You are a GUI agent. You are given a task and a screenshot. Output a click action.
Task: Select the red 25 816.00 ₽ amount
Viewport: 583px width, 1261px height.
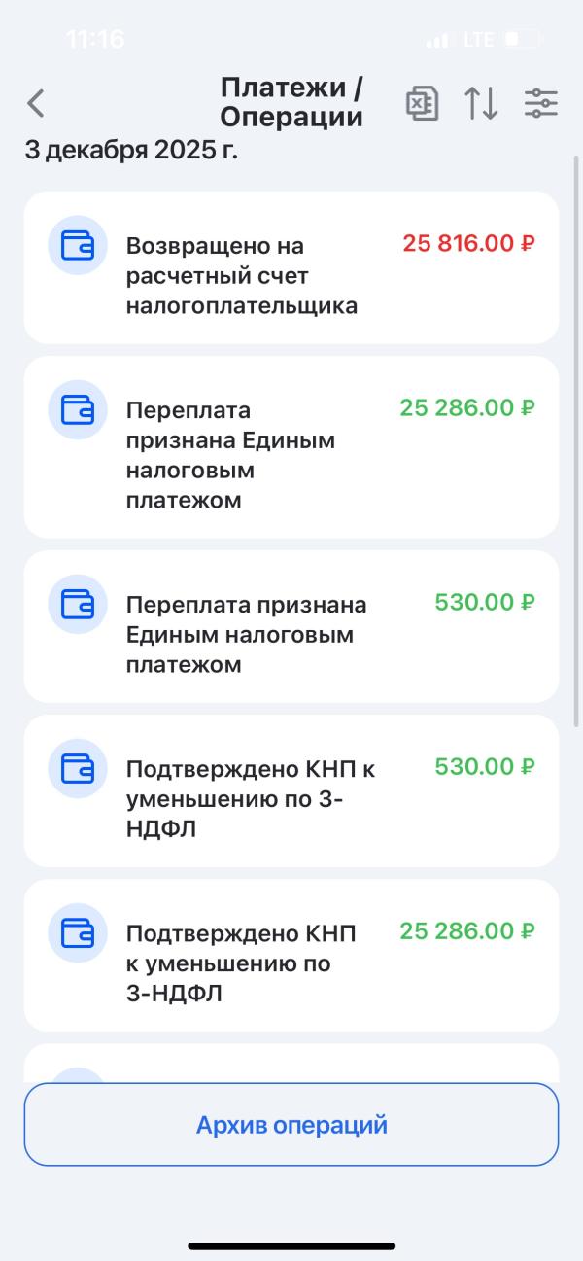(x=468, y=243)
